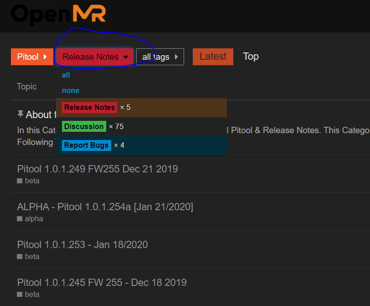Open the all tags dropdown

pyautogui.click(x=159, y=57)
